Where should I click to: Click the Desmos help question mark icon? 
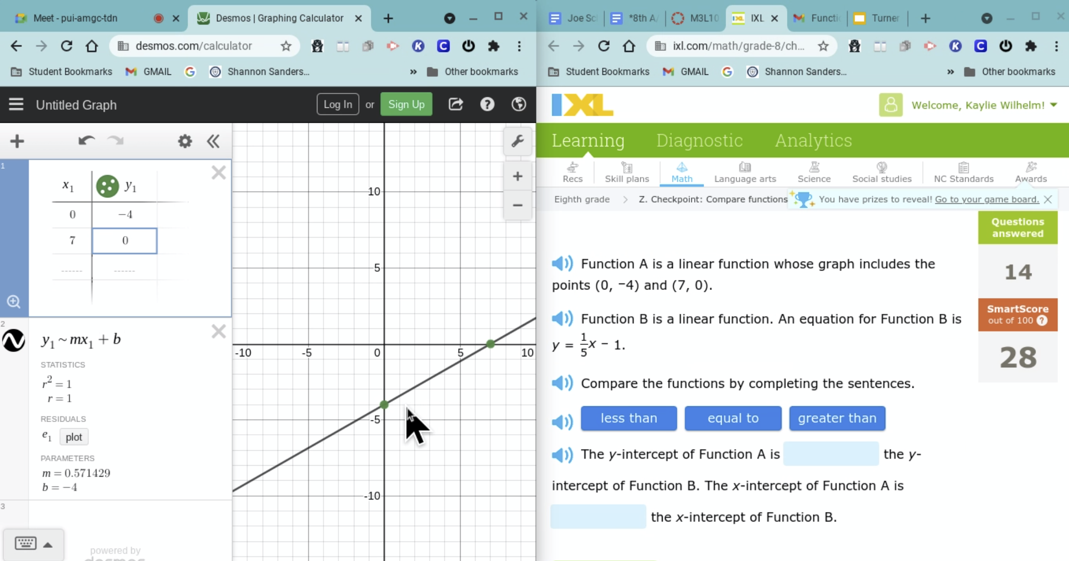487,104
